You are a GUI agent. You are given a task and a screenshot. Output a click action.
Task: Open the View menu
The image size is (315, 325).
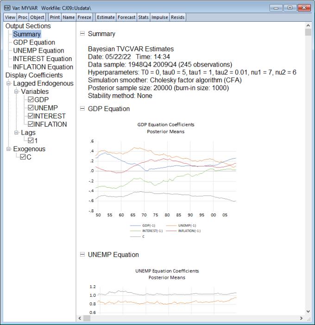point(10,17)
